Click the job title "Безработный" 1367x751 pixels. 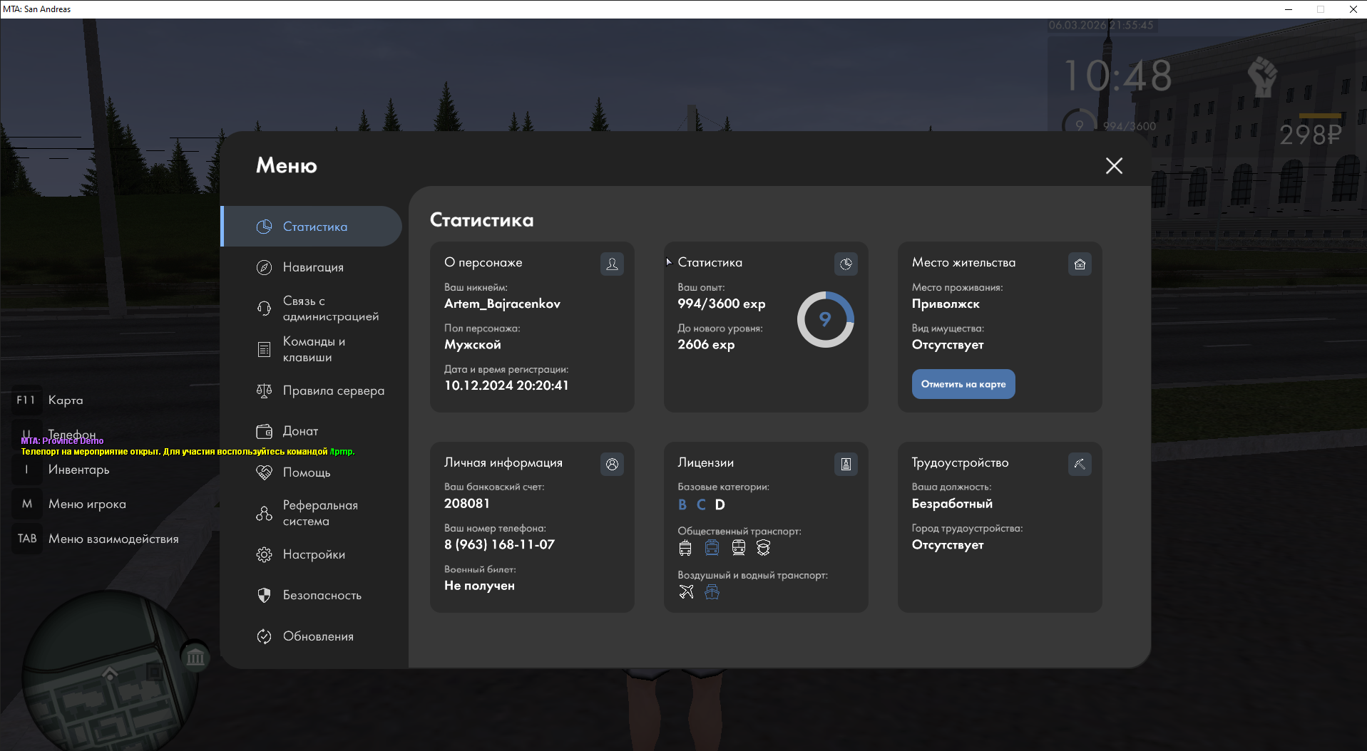(952, 504)
